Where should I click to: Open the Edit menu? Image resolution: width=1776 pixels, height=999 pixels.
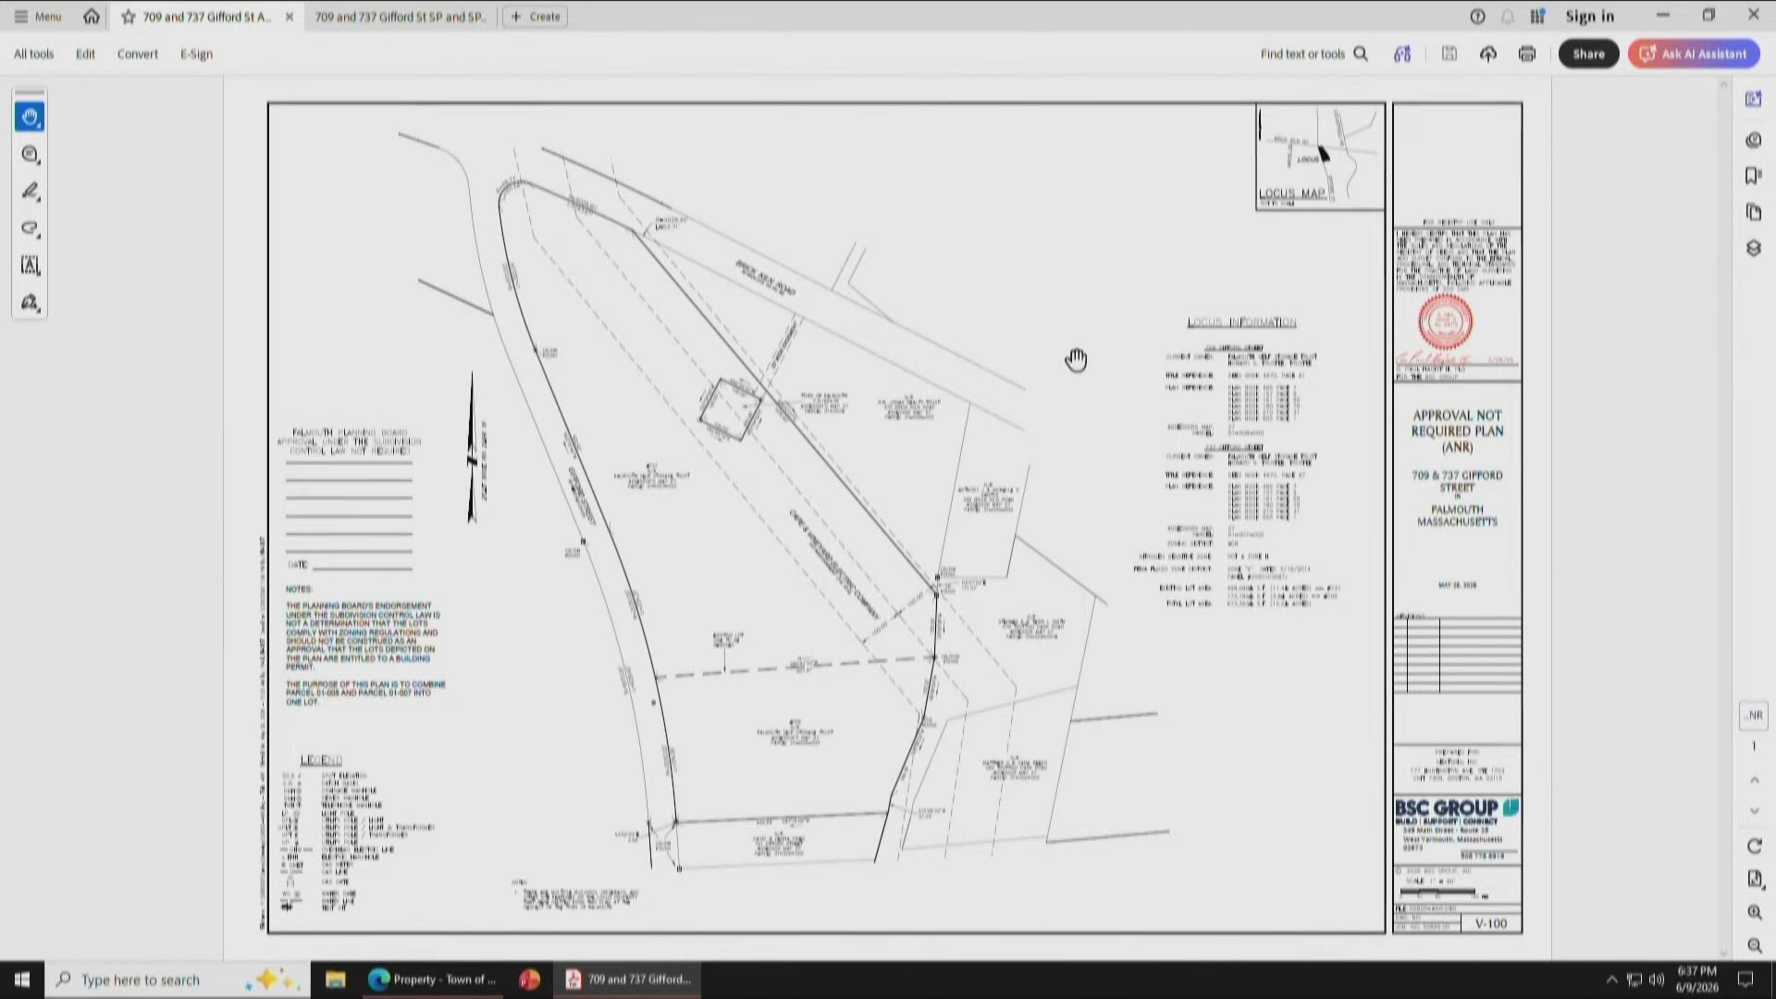click(x=85, y=54)
